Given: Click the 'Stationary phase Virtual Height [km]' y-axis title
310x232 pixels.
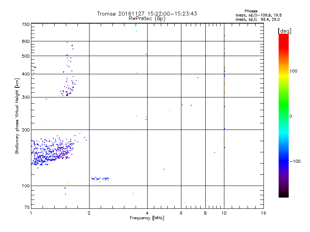Looking at the screenshot, I should pos(17,116).
